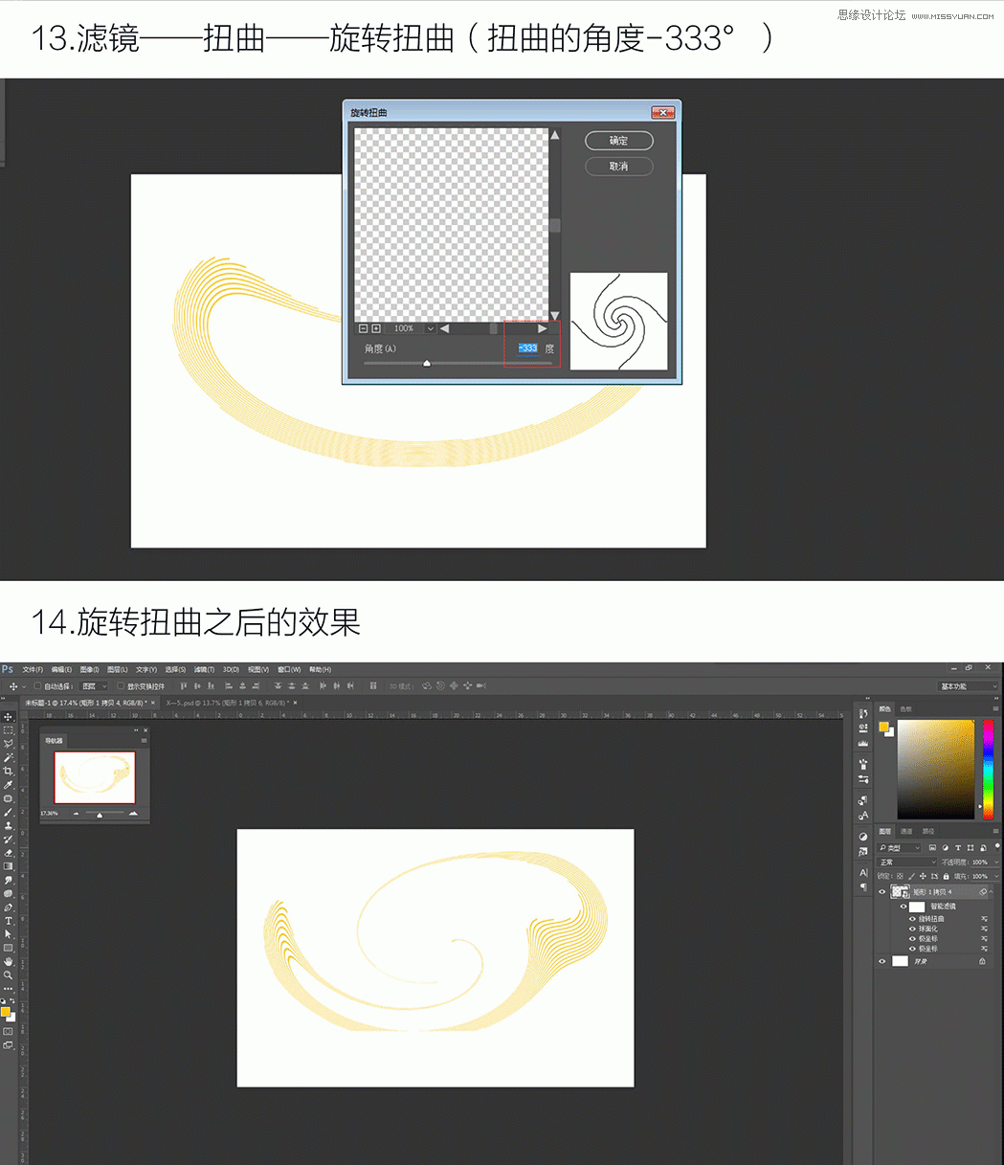Select the Gradient tool
Image resolution: width=1004 pixels, height=1165 pixels.
(8, 865)
